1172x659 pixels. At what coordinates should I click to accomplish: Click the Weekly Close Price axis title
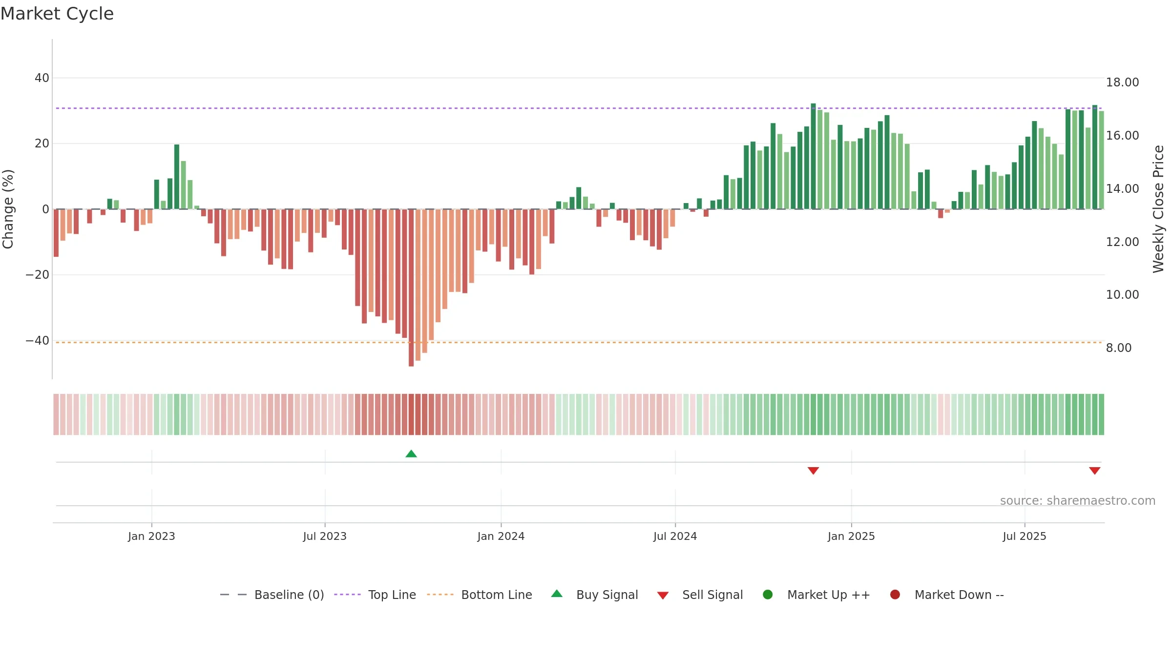tap(1158, 209)
